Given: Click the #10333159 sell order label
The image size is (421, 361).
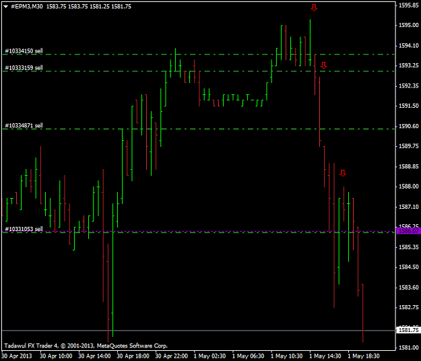Looking at the screenshot, I should click(24, 68).
